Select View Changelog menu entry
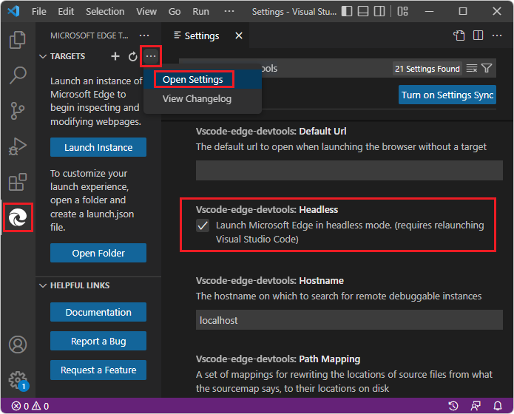The width and height of the screenshot is (514, 414). 197,99
